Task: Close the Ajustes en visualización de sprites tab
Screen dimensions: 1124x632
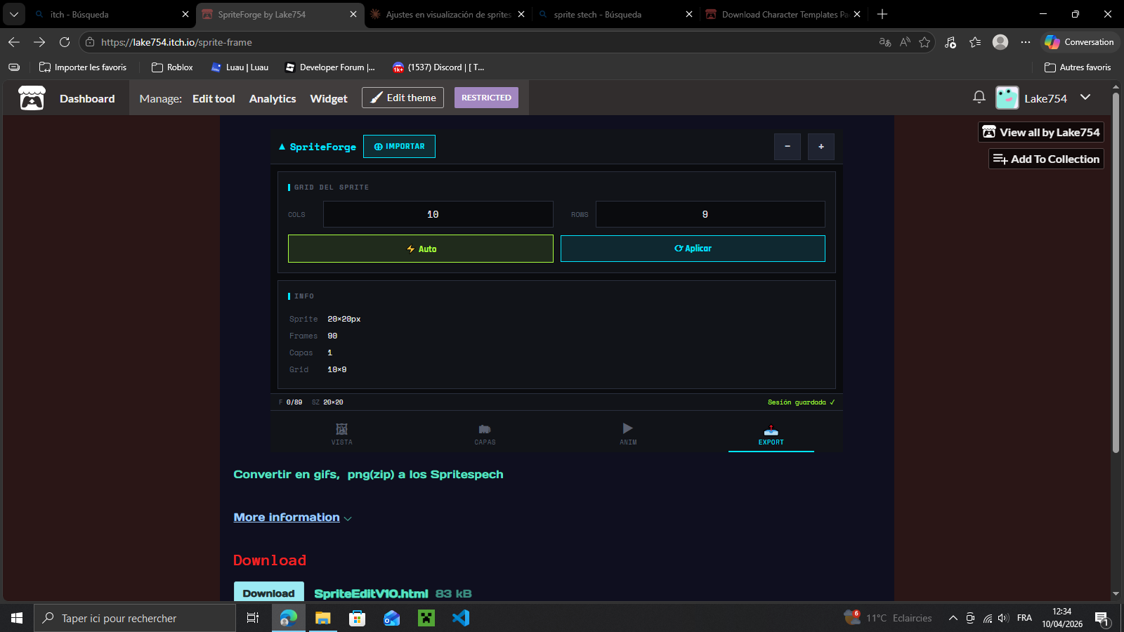Action: [521, 14]
